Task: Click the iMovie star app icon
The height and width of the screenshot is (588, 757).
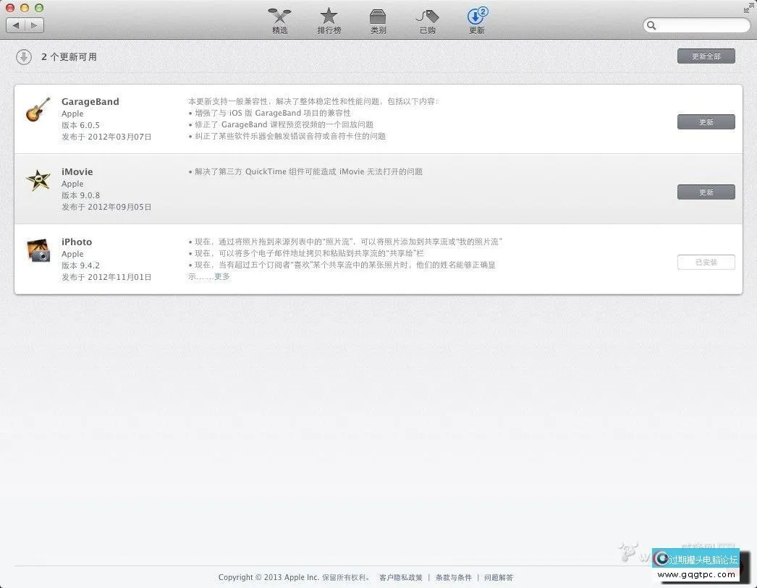Action: tap(38, 181)
